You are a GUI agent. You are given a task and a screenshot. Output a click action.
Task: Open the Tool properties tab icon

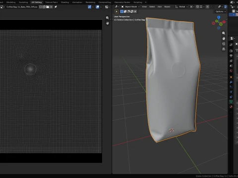231,44
